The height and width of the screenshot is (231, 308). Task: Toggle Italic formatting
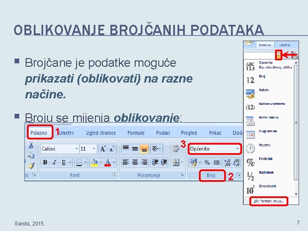[54, 162]
